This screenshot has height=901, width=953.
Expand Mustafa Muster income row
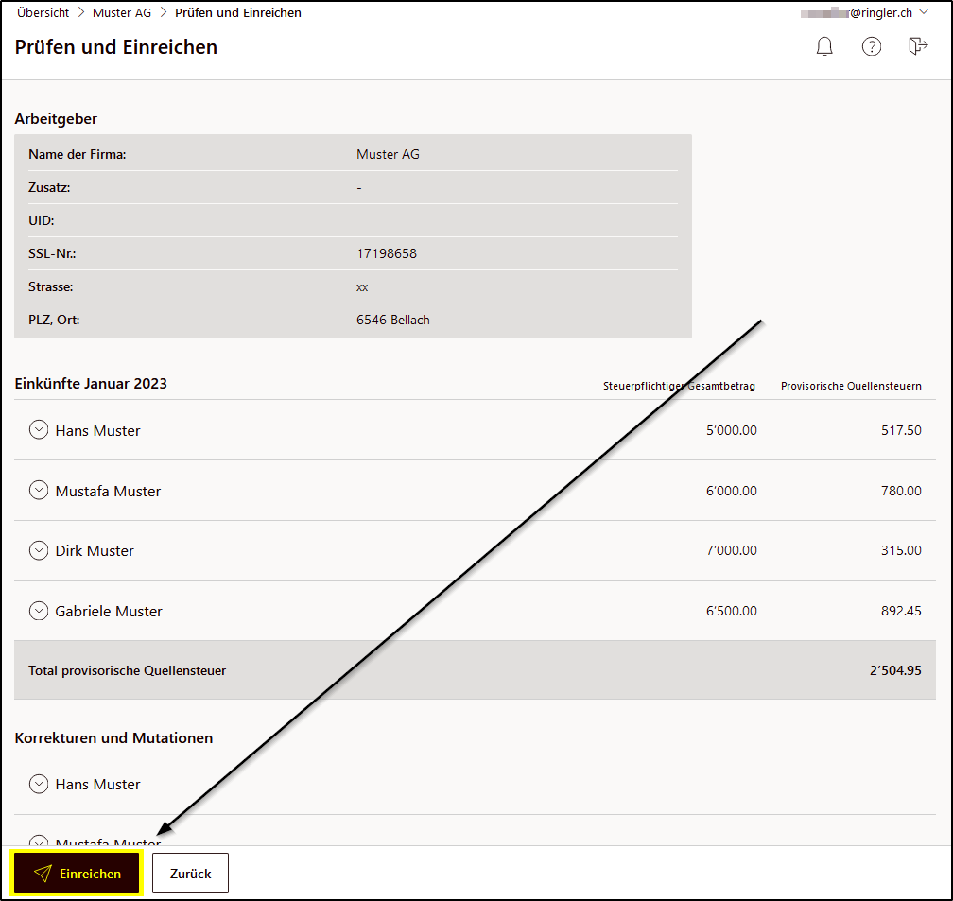pyautogui.click(x=39, y=490)
